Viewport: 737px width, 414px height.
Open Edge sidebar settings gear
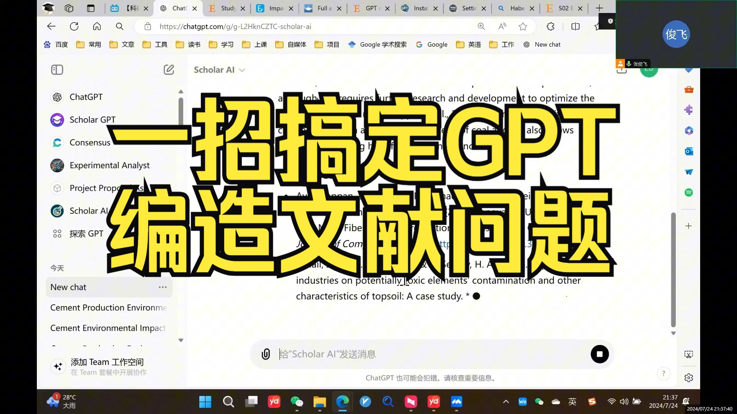(x=689, y=378)
